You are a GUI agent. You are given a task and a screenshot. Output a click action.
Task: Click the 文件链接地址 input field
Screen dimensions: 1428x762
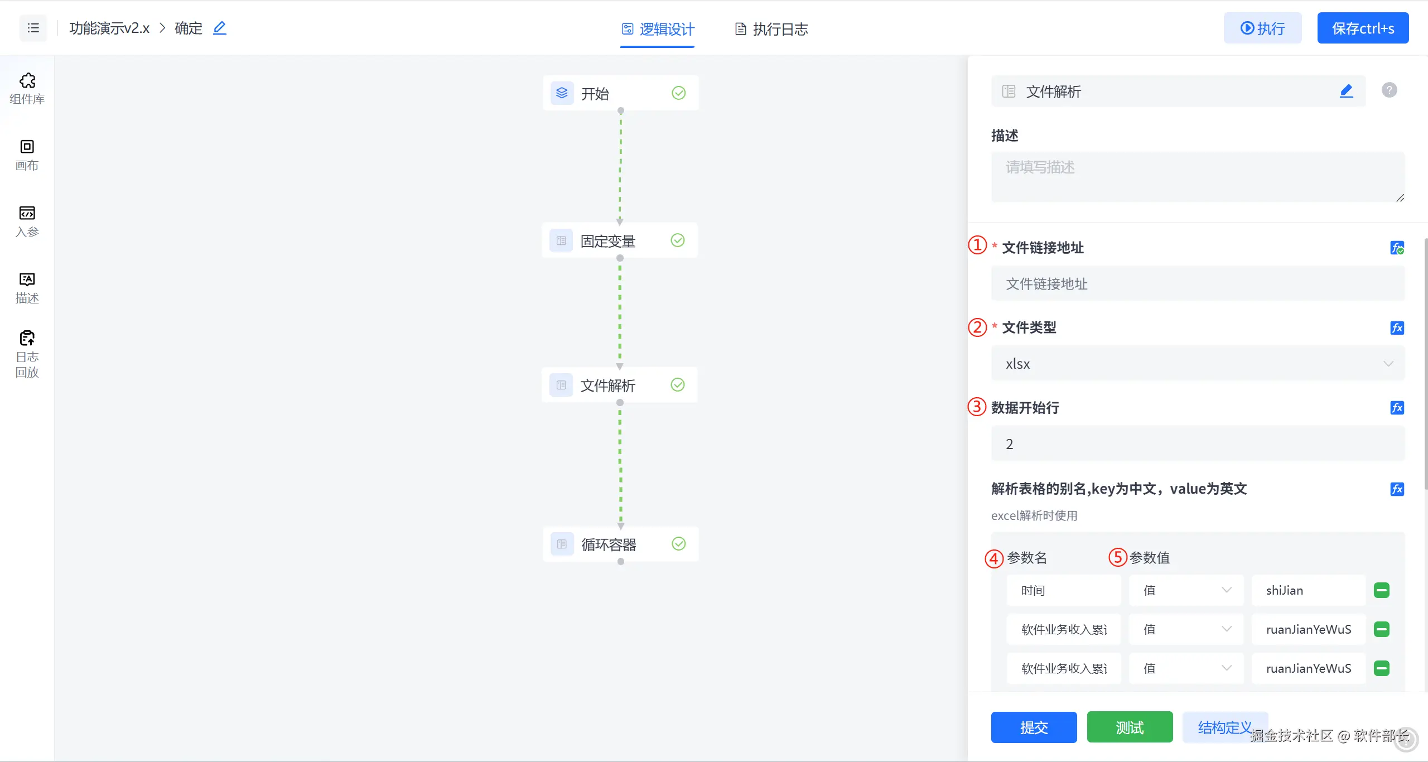point(1198,284)
